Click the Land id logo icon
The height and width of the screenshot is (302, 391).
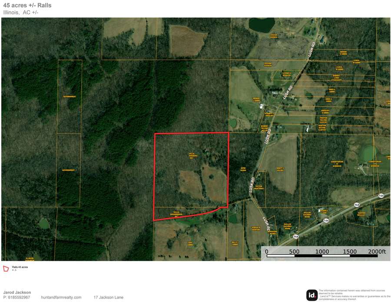[x=311, y=295]
